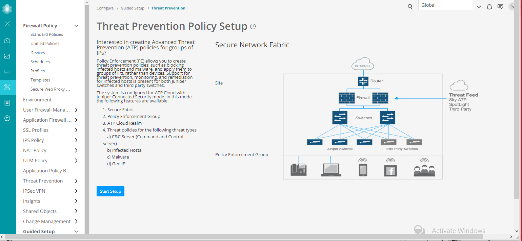
Task: Collapse the Firewall Policy section
Action: [x=76, y=25]
